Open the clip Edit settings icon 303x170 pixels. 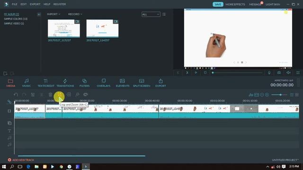click(33, 94)
